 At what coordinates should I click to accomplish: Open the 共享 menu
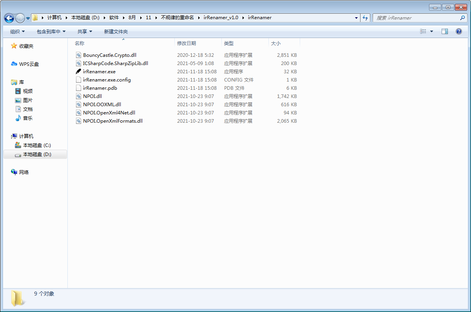[85, 31]
